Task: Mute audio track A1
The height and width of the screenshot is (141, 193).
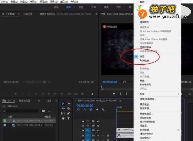Action: click(x=98, y=136)
